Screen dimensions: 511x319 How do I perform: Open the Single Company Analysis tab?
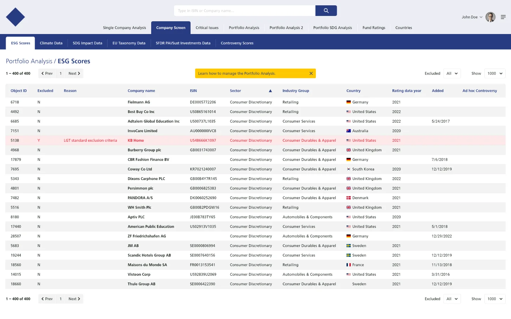point(125,28)
